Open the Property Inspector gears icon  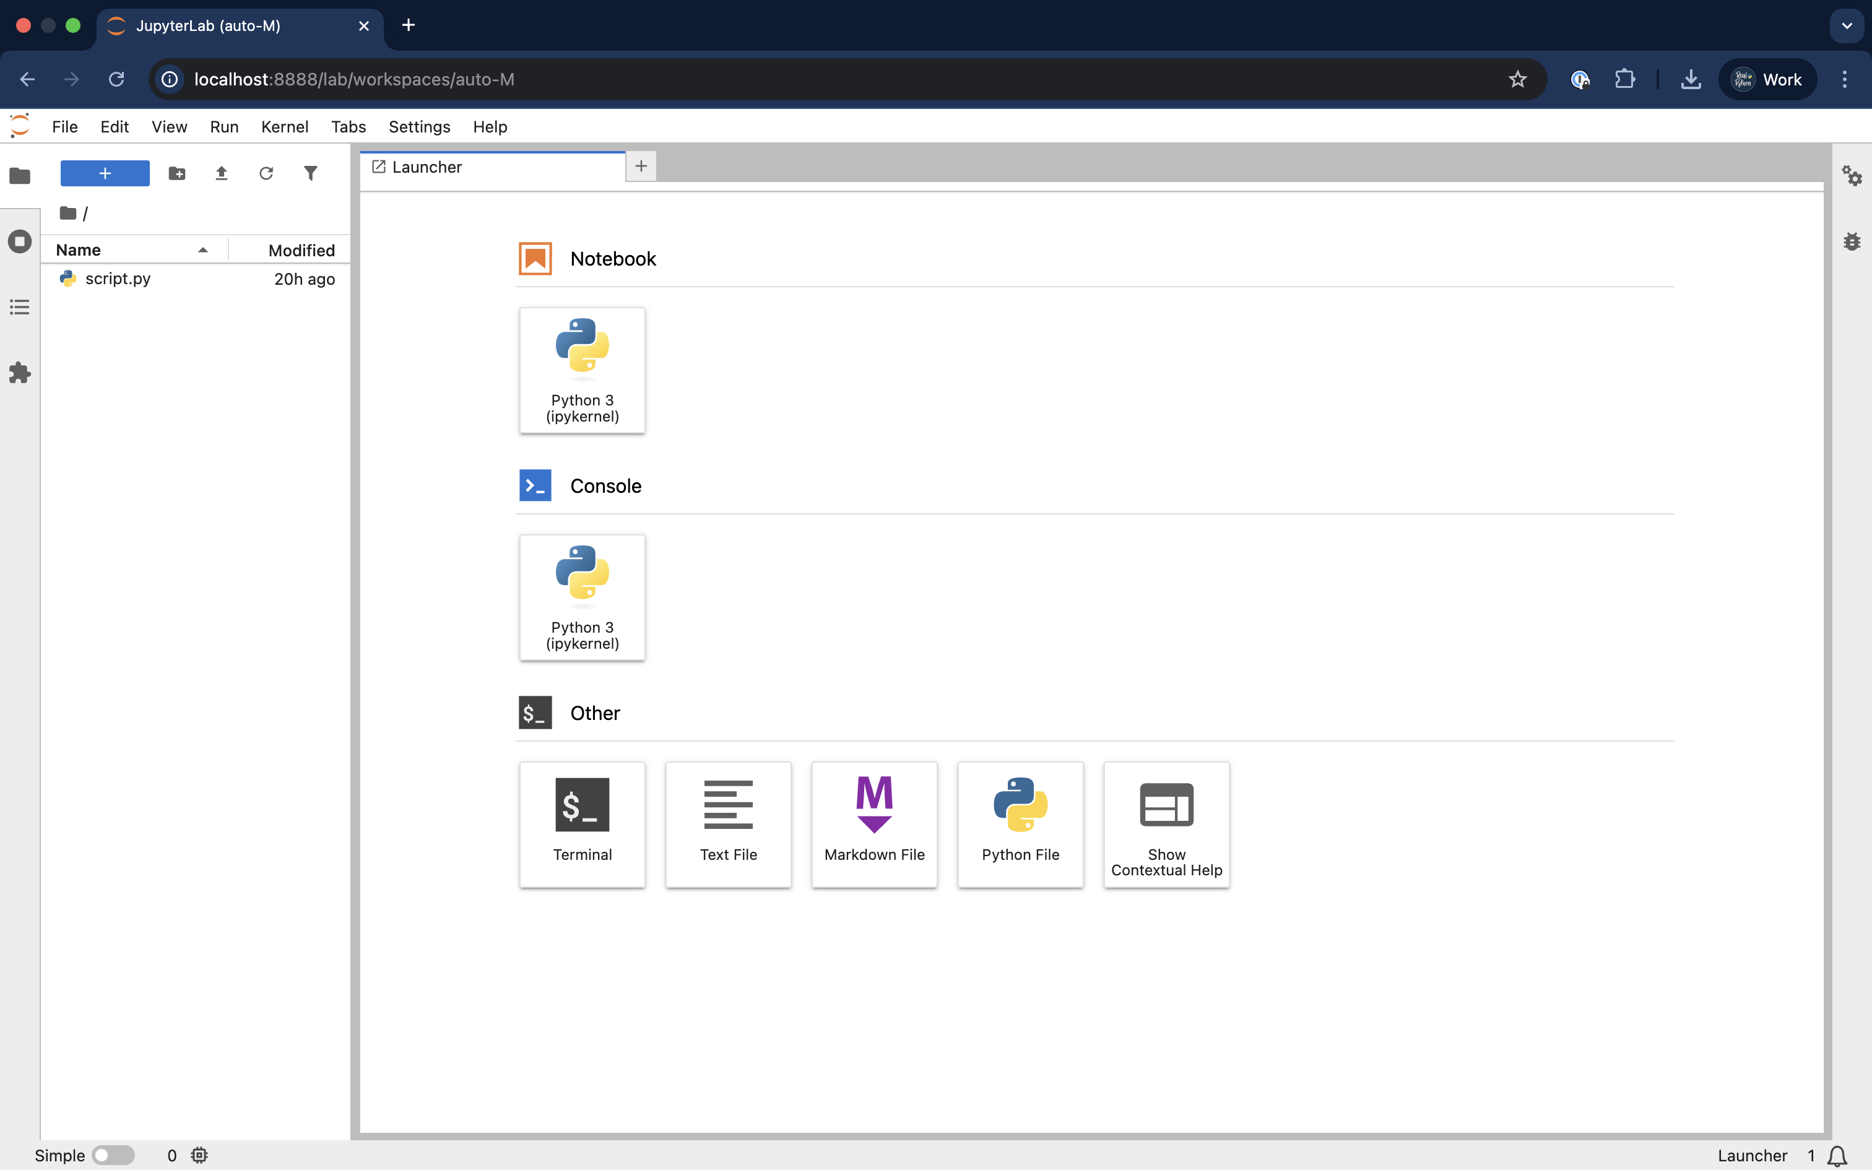pyautogui.click(x=1852, y=176)
